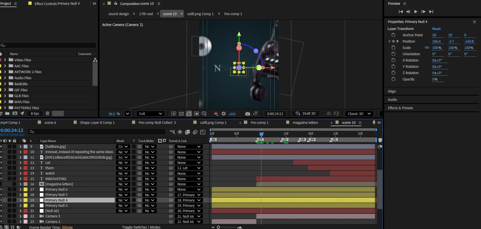The width and height of the screenshot is (481, 229).
Task: Create a new composition via Project icon
Action: [15, 113]
